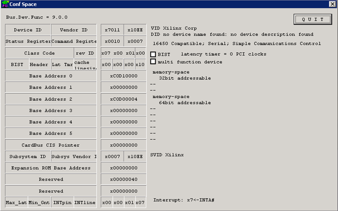The height and width of the screenshot is (211, 338).
Task: Click the Base Address 5 label
Action: 51,133
